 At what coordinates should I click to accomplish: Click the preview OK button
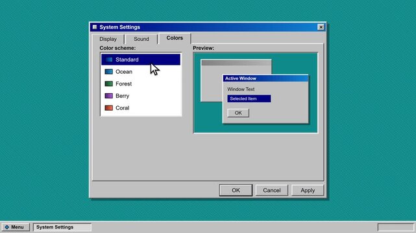tap(238, 113)
